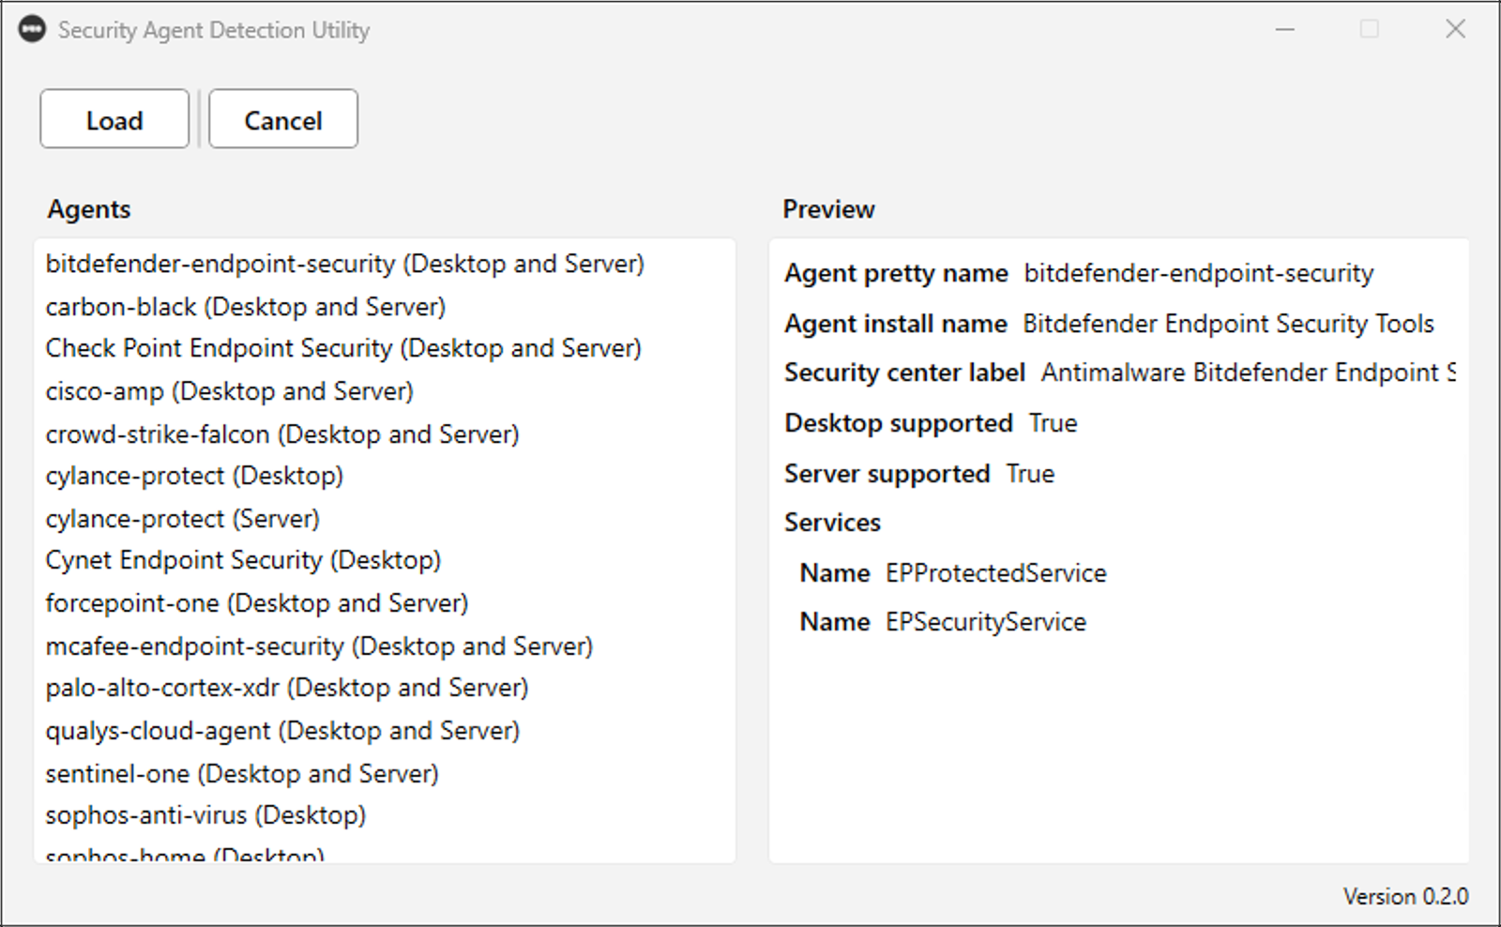Pick the crowd-strike-falcon agent entry
This screenshot has height=927, width=1501.
click(x=282, y=434)
